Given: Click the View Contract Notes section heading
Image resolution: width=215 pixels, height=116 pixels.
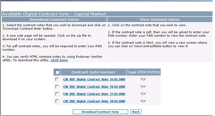Looking at the screenshot, I should pyautogui.click(x=160, y=19).
